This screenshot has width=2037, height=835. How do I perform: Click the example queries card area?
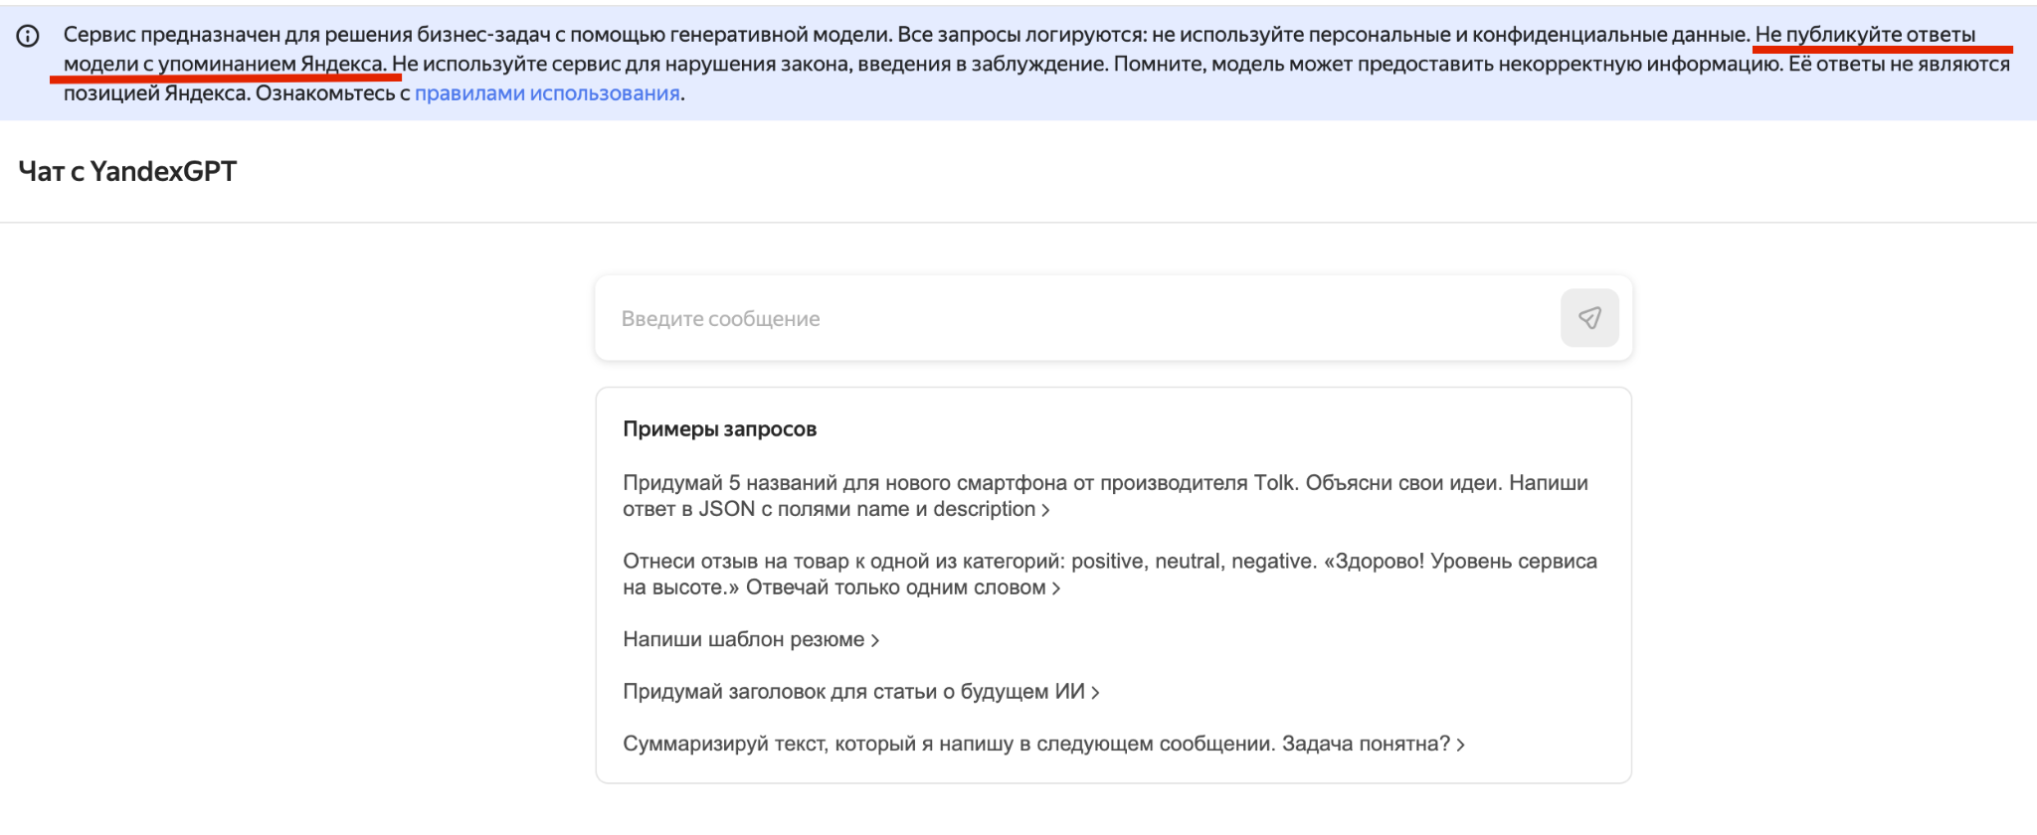coord(1113,585)
